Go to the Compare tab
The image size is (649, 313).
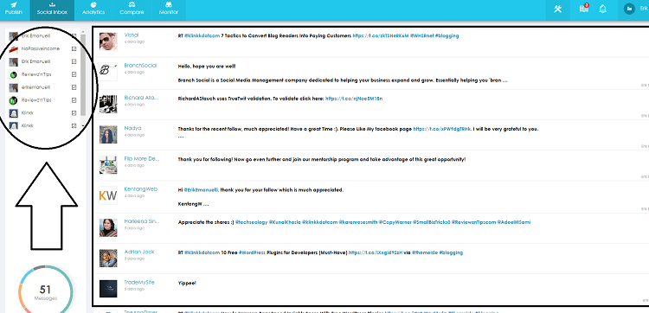tap(132, 9)
